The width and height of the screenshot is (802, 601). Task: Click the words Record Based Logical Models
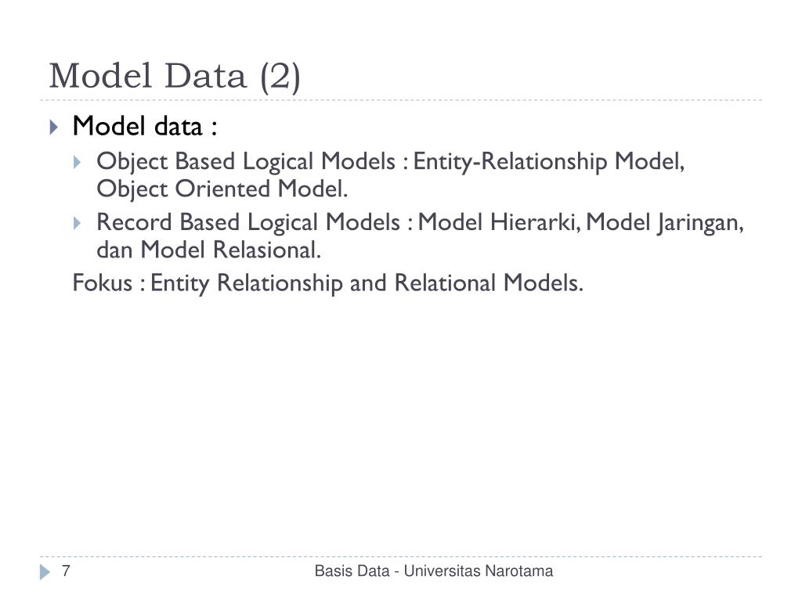coord(248,223)
